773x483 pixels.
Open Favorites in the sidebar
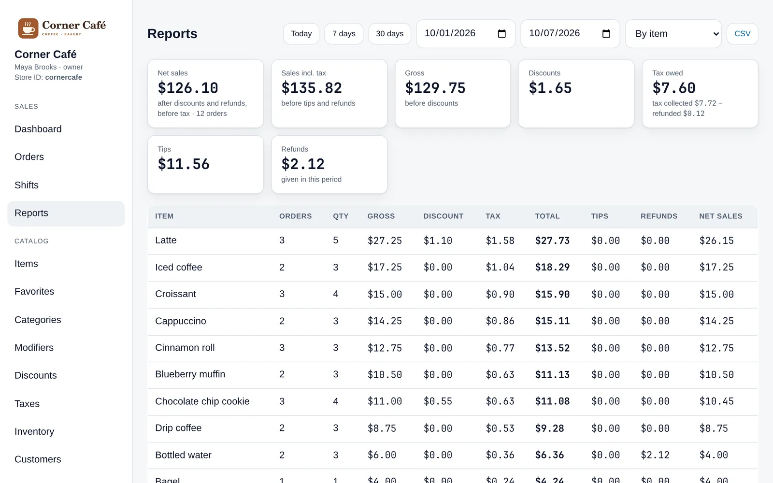[66, 291]
